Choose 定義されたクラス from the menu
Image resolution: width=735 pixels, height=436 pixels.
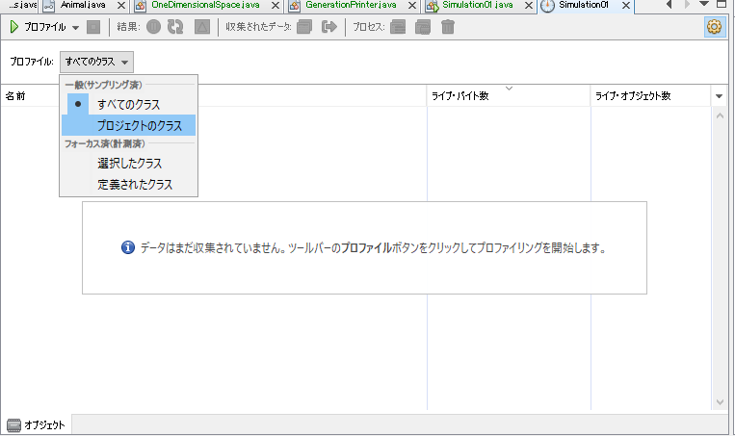coord(128,185)
